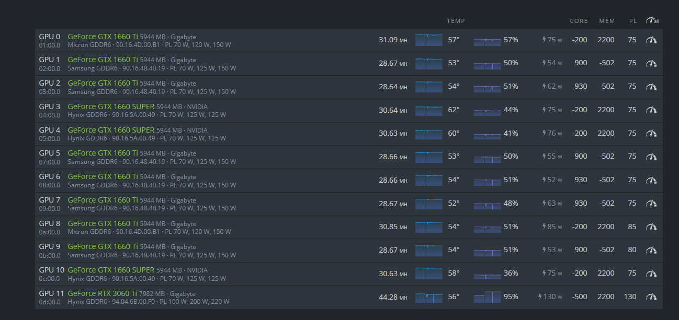The width and height of the screenshot is (679, 320).
Task: Click GPU 8 power limit value 85
Action: (x=632, y=227)
